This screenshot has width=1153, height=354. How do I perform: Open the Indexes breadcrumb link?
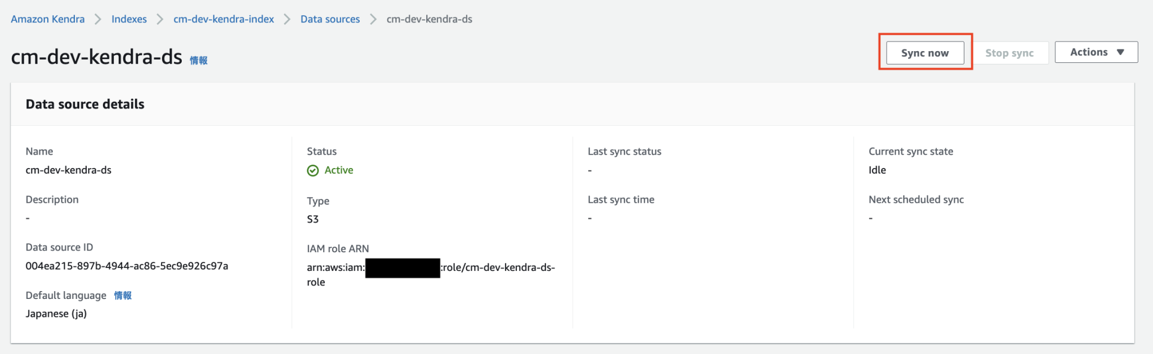coord(129,19)
